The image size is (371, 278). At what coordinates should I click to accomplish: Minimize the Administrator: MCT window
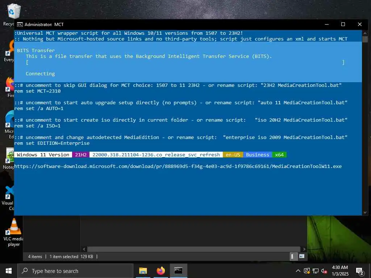(327, 24)
